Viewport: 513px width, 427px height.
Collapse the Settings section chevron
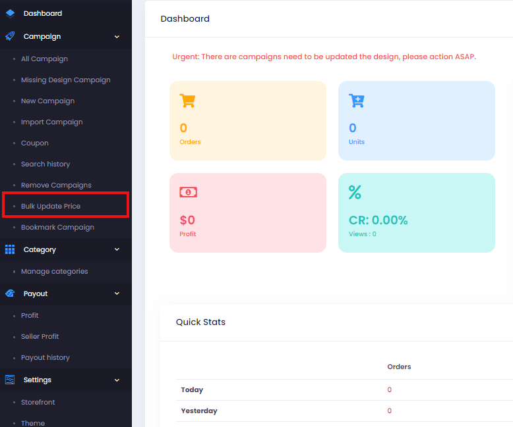(x=117, y=380)
